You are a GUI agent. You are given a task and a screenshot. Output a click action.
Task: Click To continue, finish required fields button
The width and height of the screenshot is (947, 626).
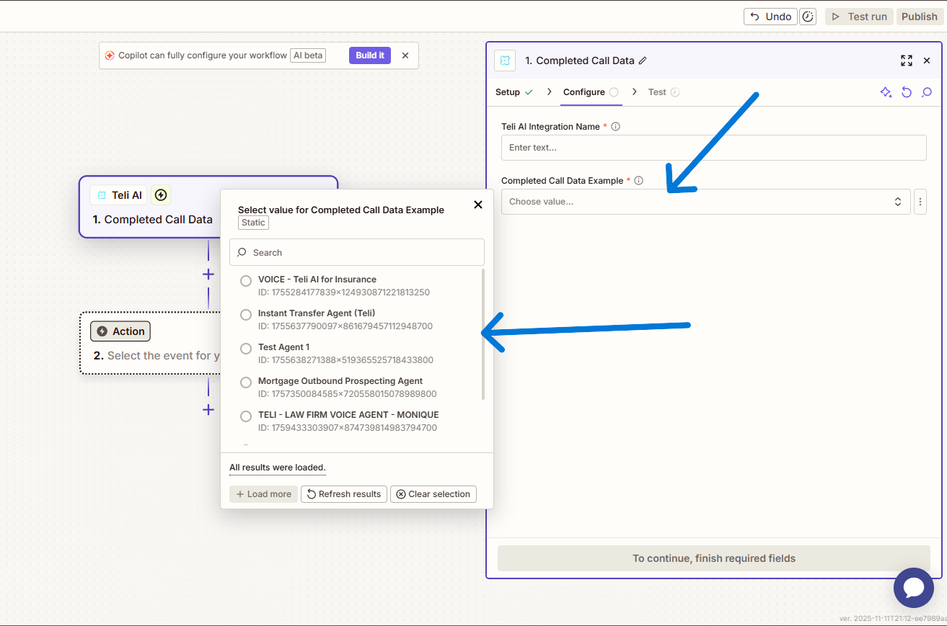(714, 558)
